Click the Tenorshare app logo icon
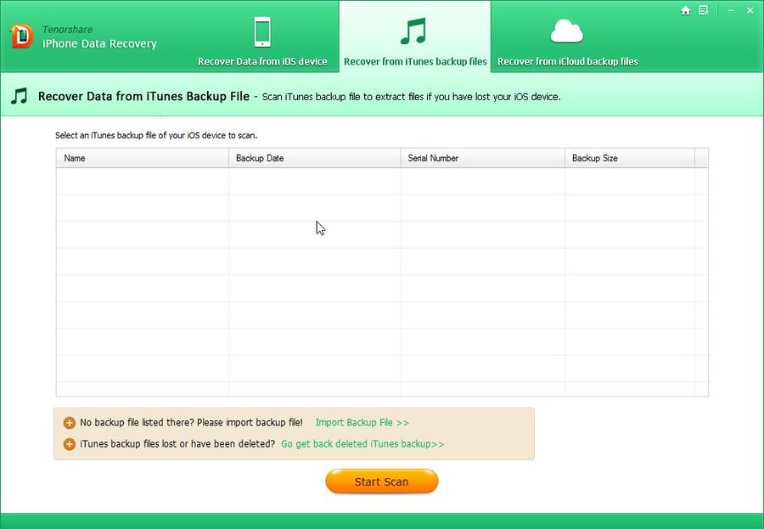 pyautogui.click(x=21, y=37)
